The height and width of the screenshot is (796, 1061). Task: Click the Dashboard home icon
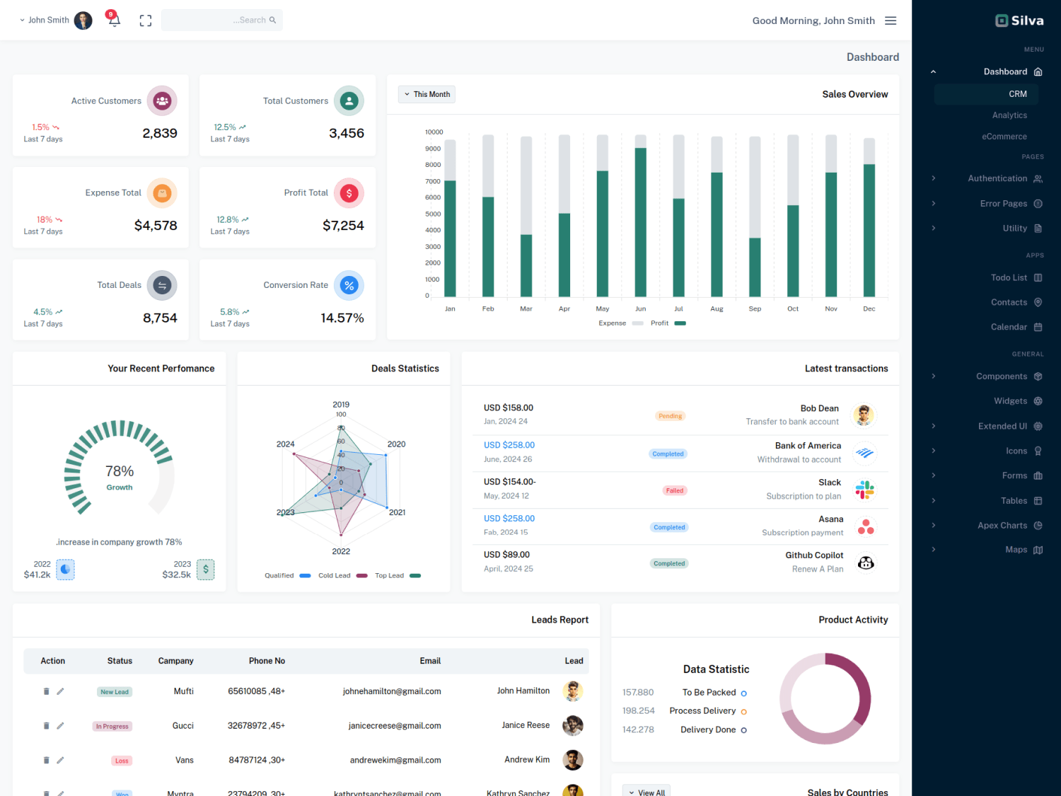click(1038, 71)
